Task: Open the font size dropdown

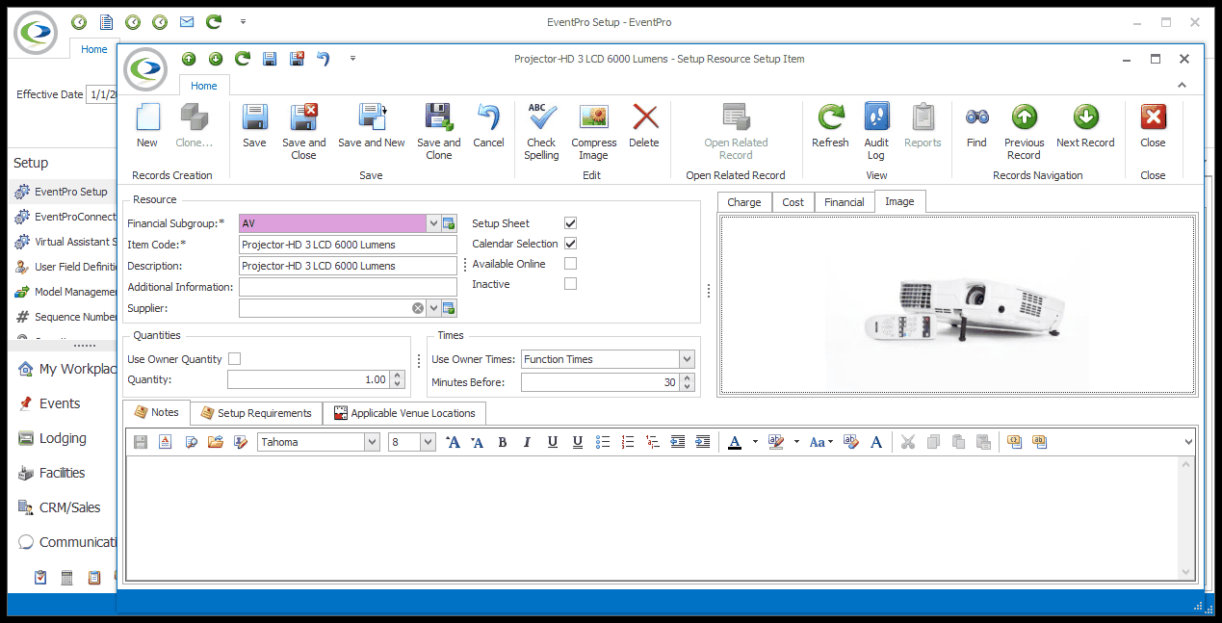Action: (429, 442)
